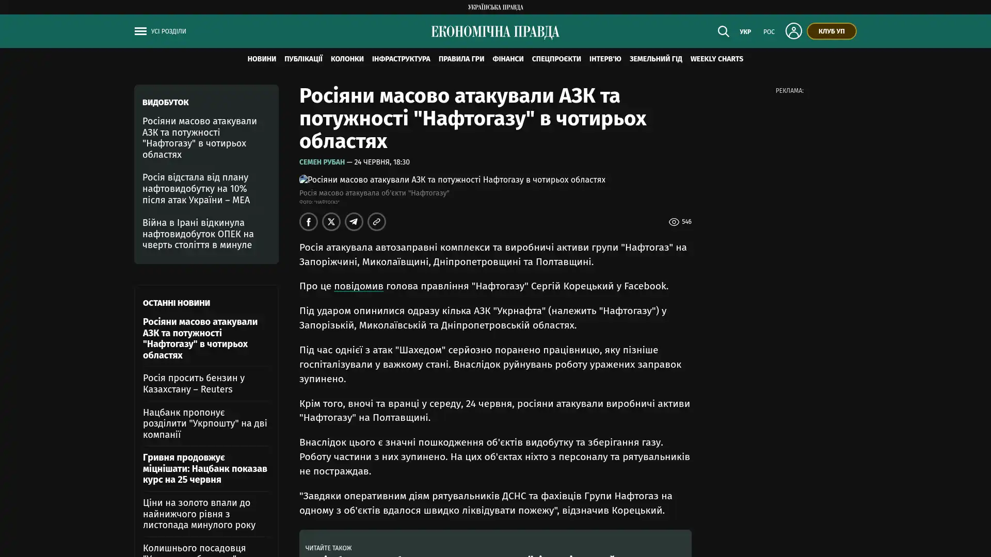Screen dimensions: 991x557
Task: Go to Інтерв'ю section
Action: pos(605,59)
